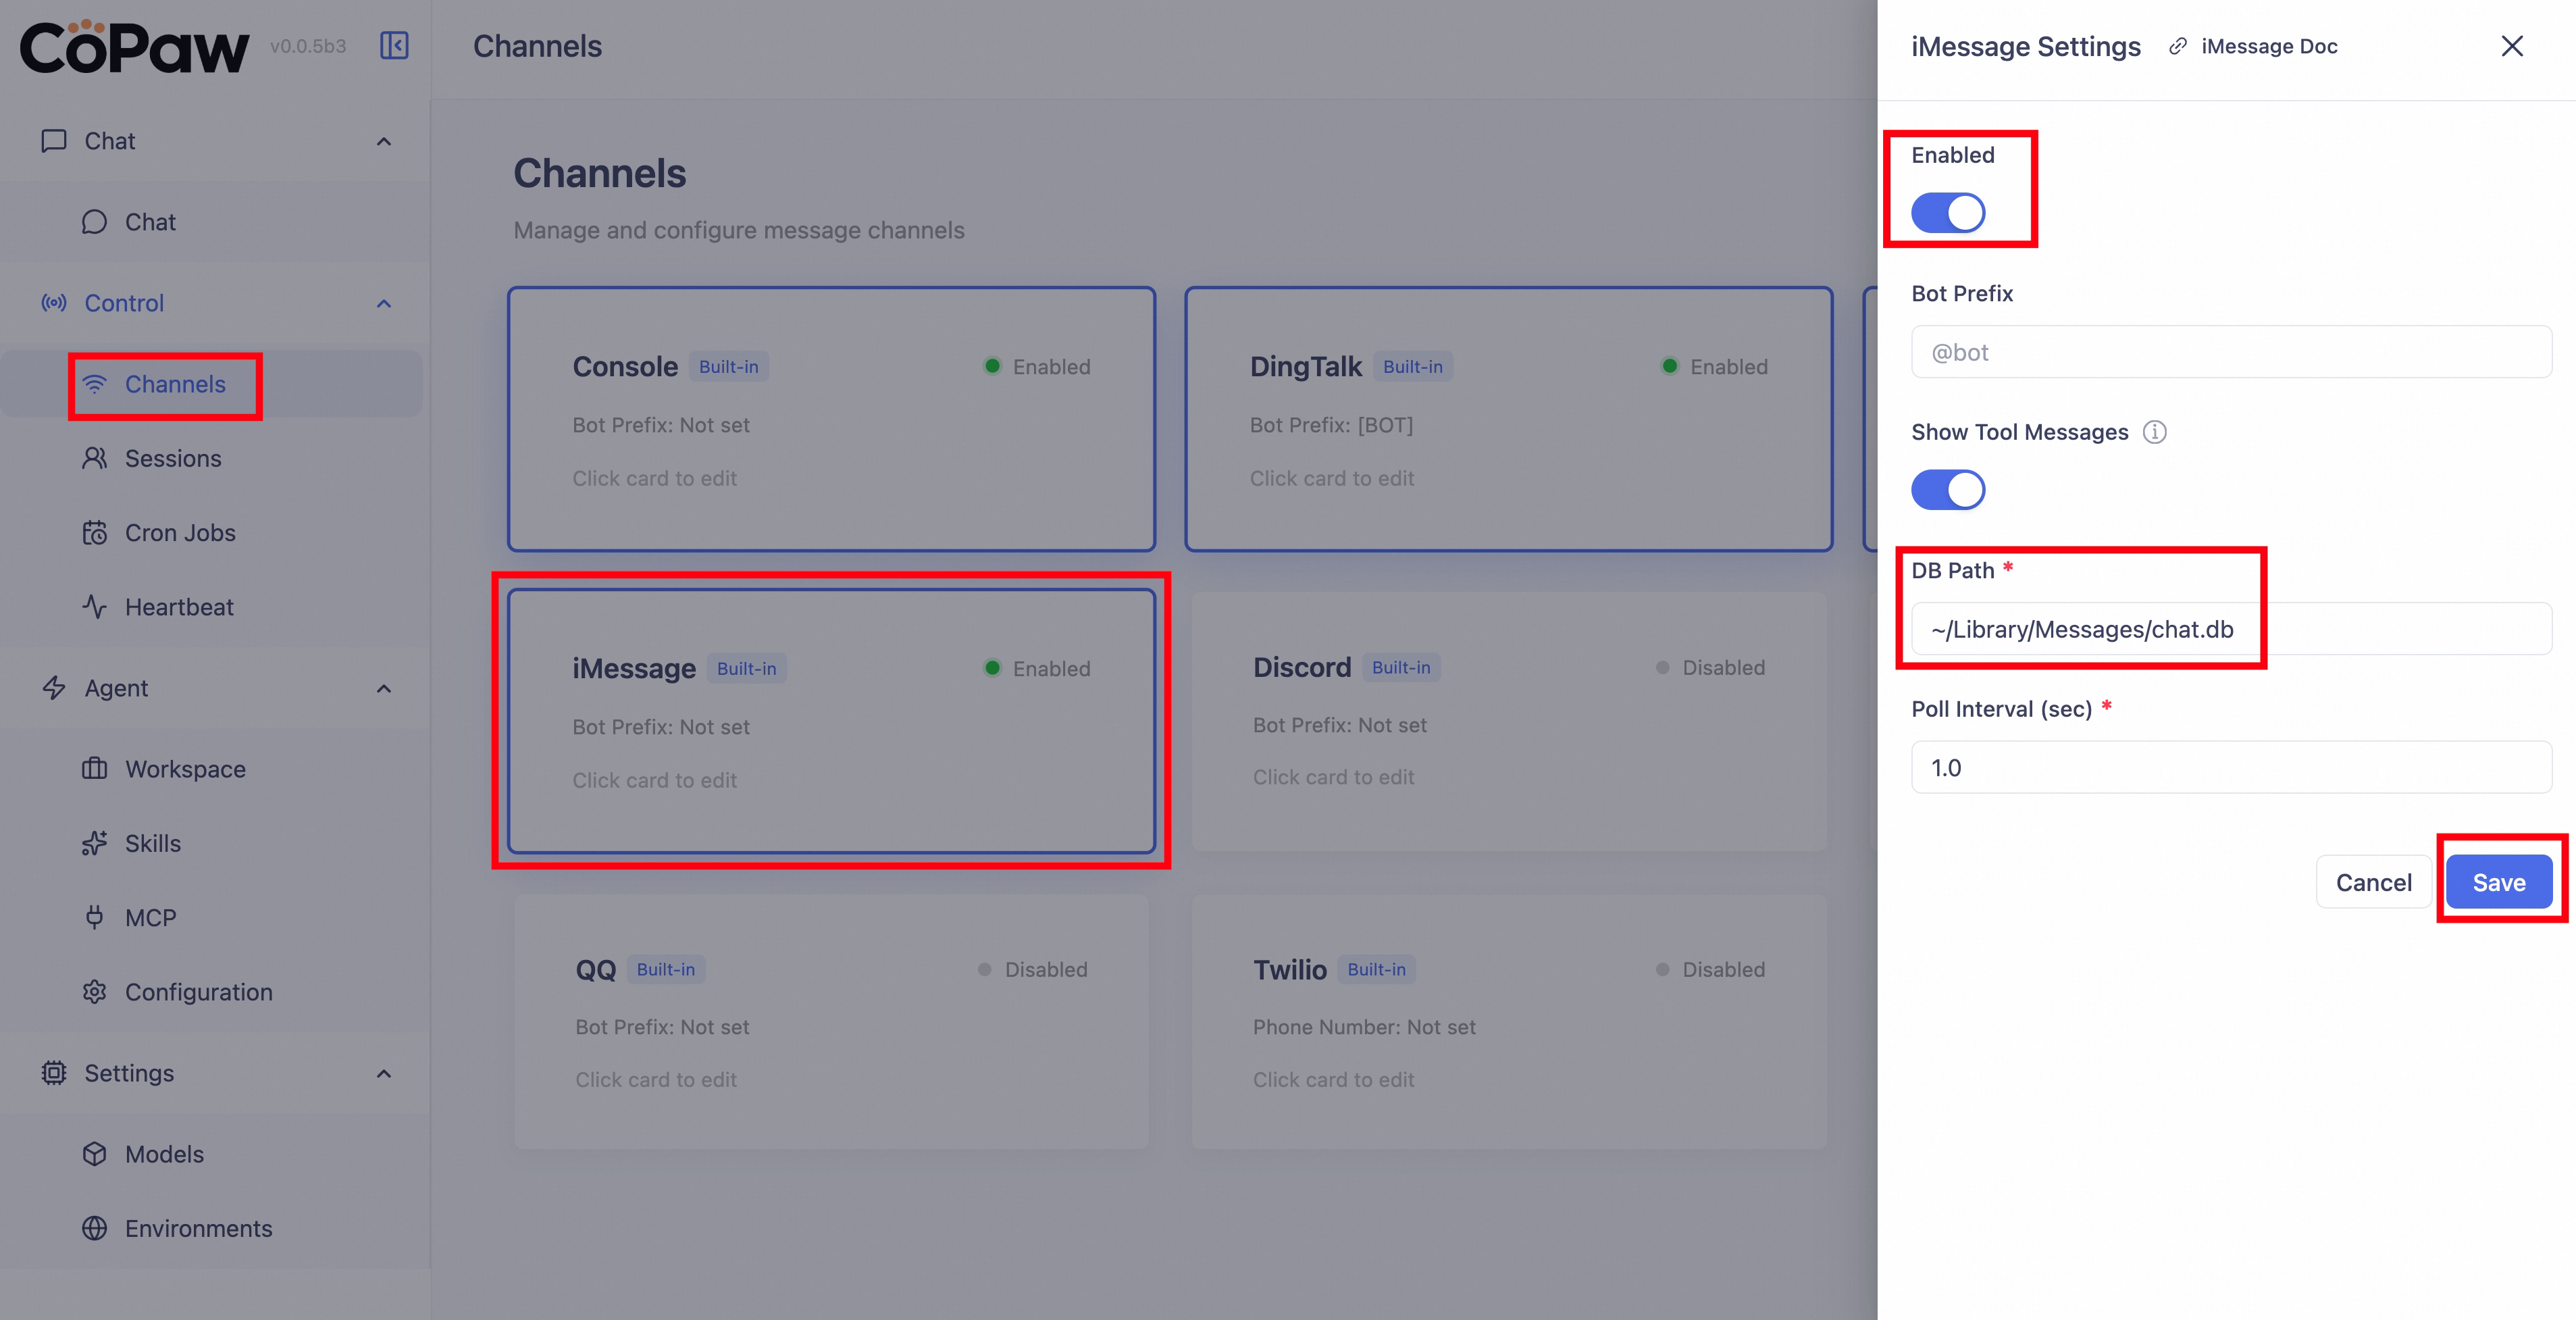
Task: Click the sidebar collapse icon next to the version
Action: (394, 46)
